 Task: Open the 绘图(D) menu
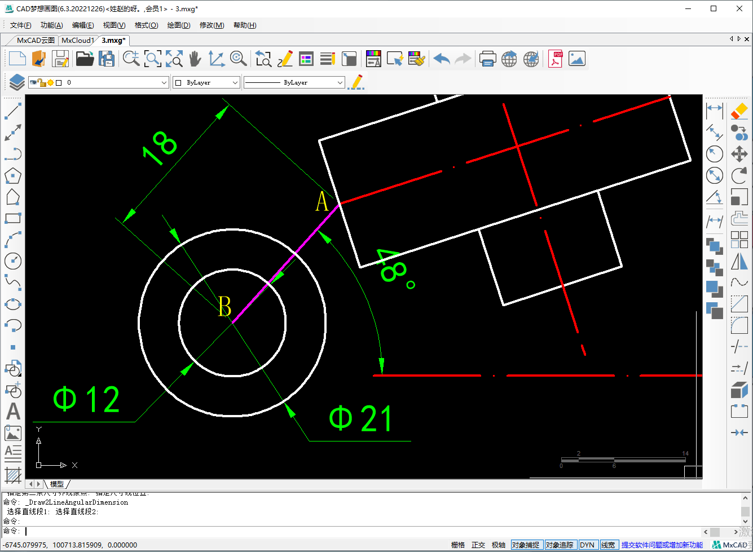pyautogui.click(x=179, y=25)
